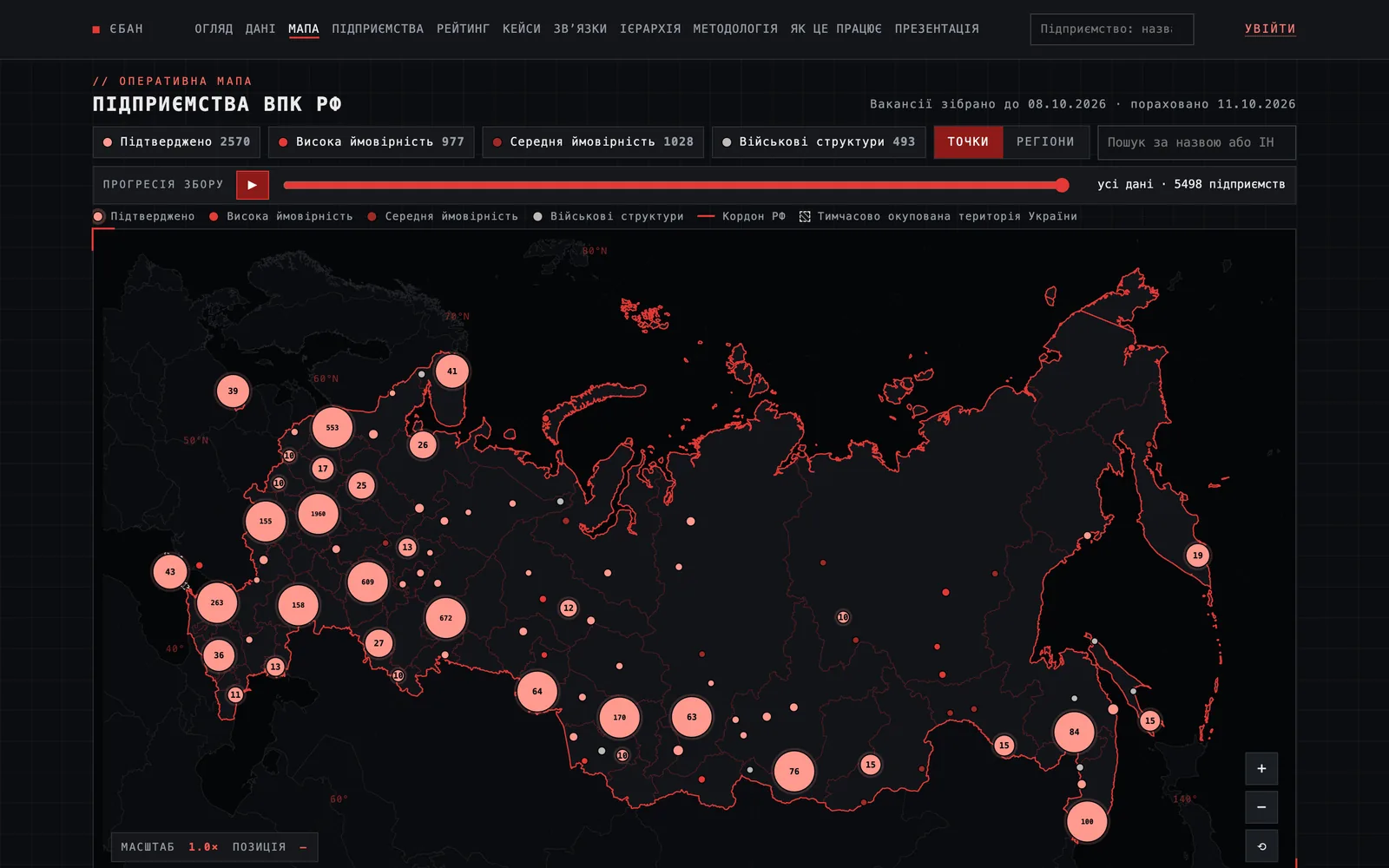1389x868 pixels.
Task: Go to ЗВ'ЯЗКИ section
Action: [x=580, y=29]
